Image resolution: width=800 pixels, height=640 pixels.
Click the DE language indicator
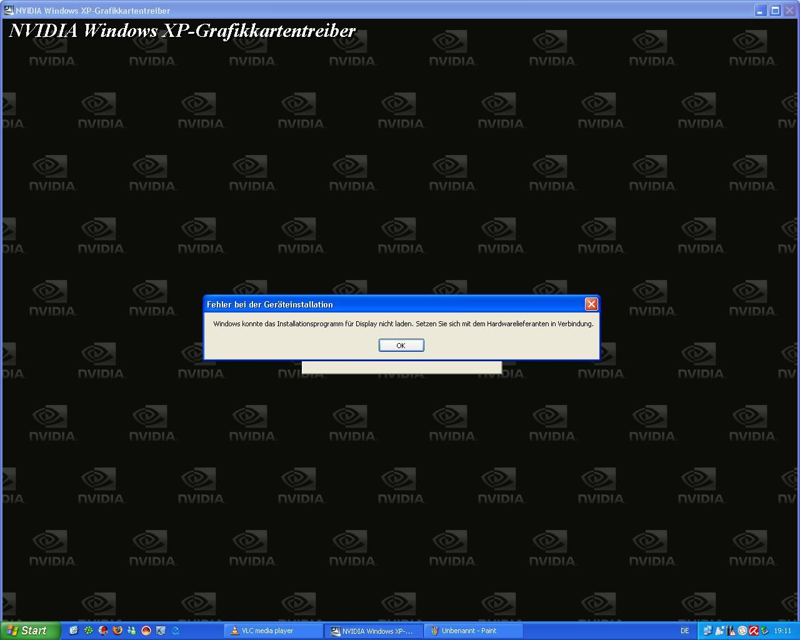pos(684,631)
